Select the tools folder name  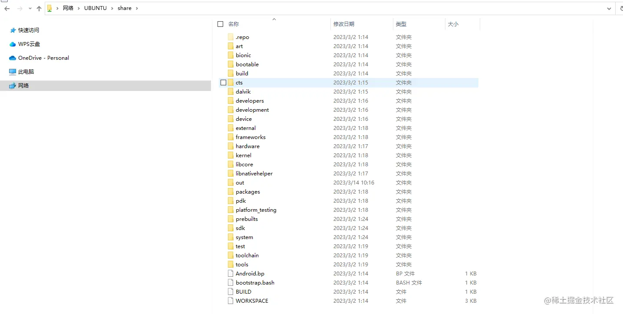[242, 265]
